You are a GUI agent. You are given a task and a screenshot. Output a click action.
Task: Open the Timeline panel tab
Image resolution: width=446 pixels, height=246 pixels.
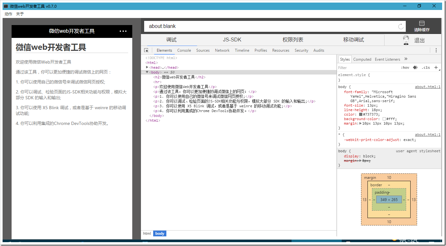(x=242, y=50)
